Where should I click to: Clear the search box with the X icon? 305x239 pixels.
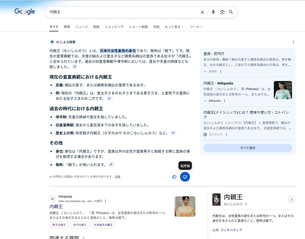click(x=202, y=12)
